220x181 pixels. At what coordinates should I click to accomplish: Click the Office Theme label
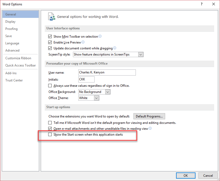pos(58,98)
